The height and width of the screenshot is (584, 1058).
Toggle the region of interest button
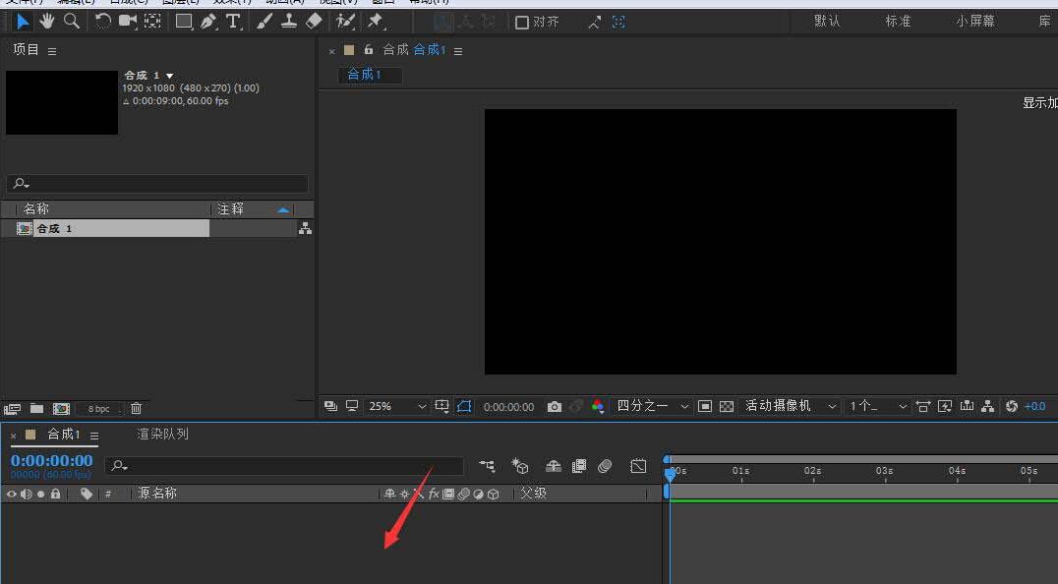coord(705,406)
